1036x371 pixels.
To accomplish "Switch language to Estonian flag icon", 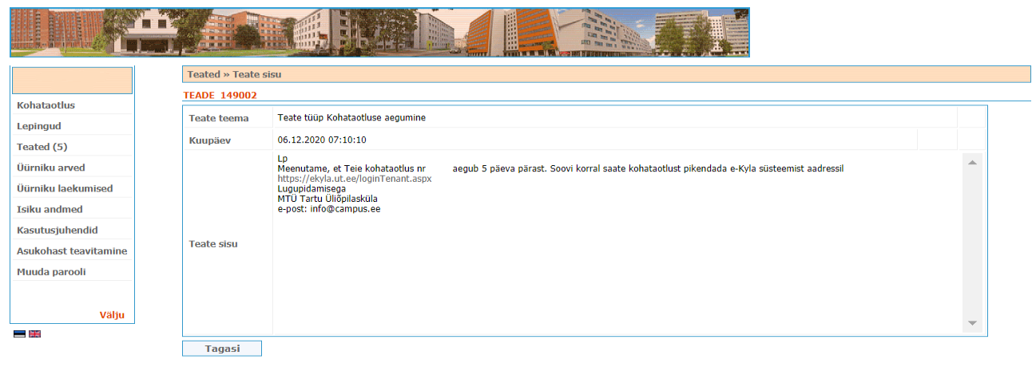I will (x=19, y=334).
